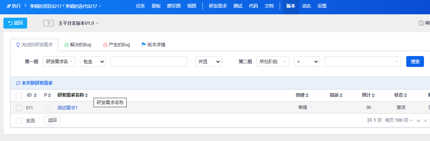Open the 设置 navigation item
The width and height of the screenshot is (430, 141).
coord(322,6)
